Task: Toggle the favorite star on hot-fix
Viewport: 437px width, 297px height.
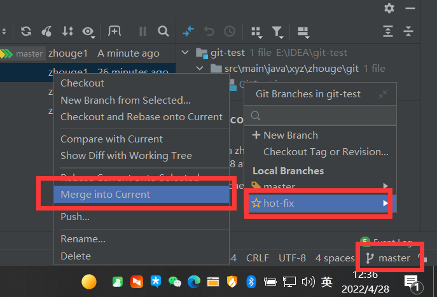Action: tap(256, 203)
